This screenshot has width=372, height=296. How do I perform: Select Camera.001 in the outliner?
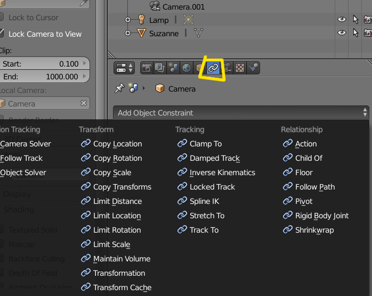point(183,6)
